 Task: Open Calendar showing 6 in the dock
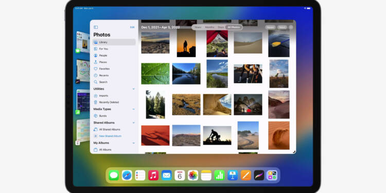coord(180,176)
